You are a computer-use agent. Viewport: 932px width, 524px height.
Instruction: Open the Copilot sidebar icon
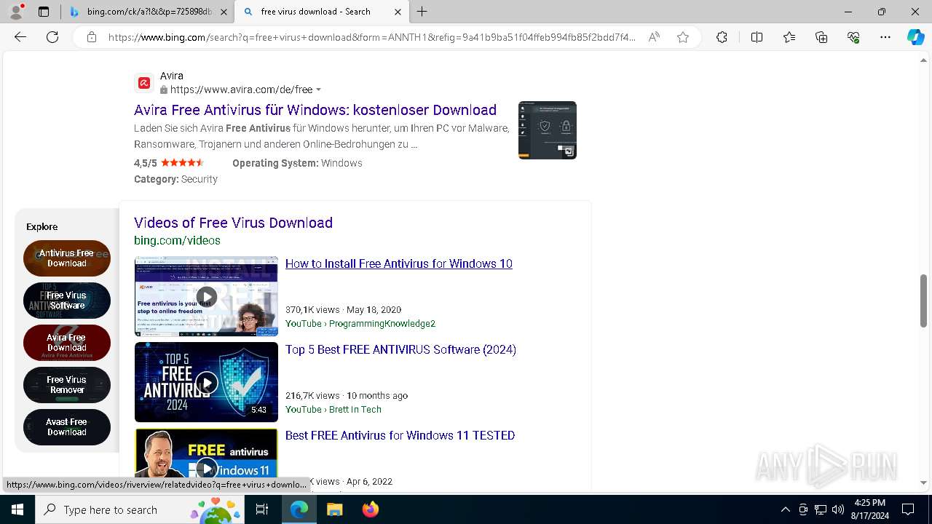(915, 37)
